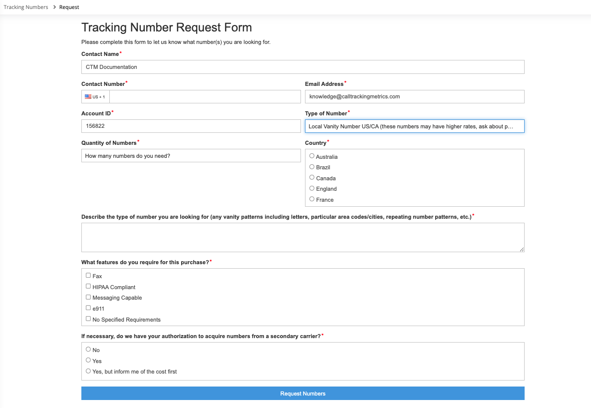591x408 pixels.
Task: Select 'Yes, but inform me of the cost first'
Action: pyautogui.click(x=88, y=371)
